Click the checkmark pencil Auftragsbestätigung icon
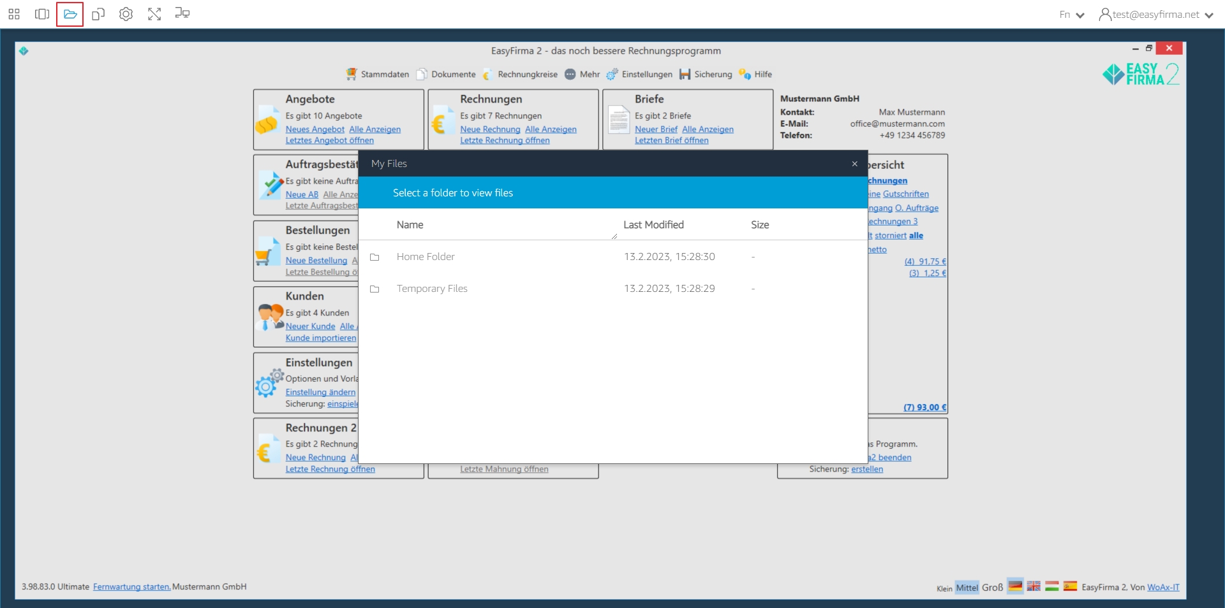 (271, 186)
